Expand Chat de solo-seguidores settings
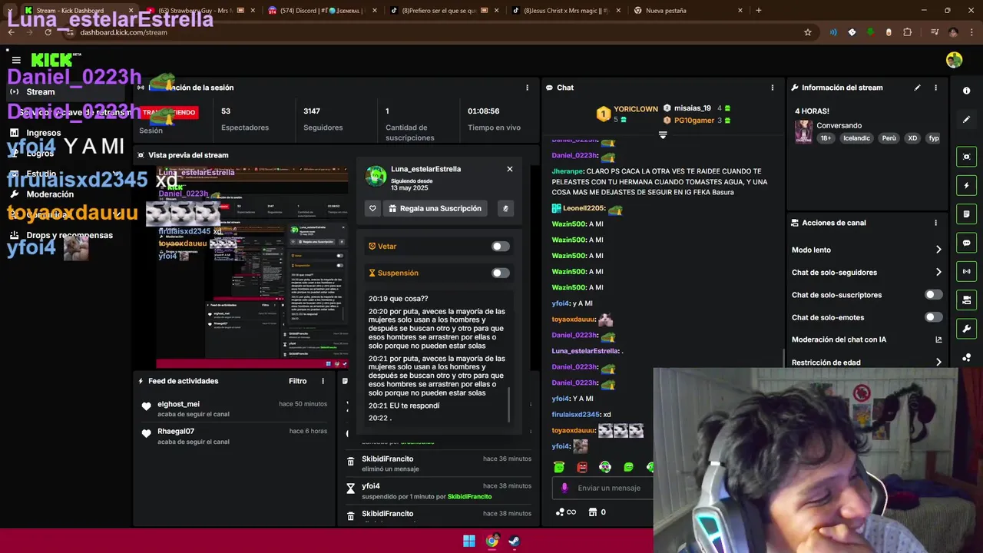The width and height of the screenshot is (983, 553). tap(938, 272)
